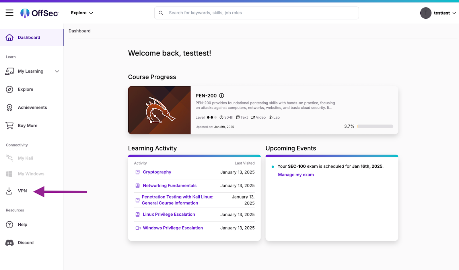Click the Dashboard home icon
The height and width of the screenshot is (270, 459).
(9, 37)
